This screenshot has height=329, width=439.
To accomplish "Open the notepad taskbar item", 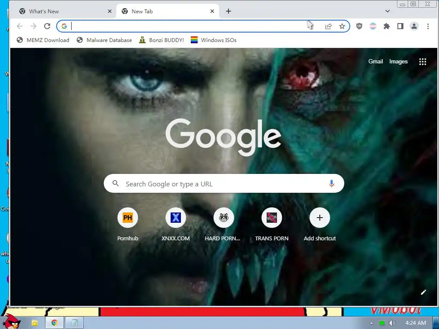I will [x=75, y=323].
